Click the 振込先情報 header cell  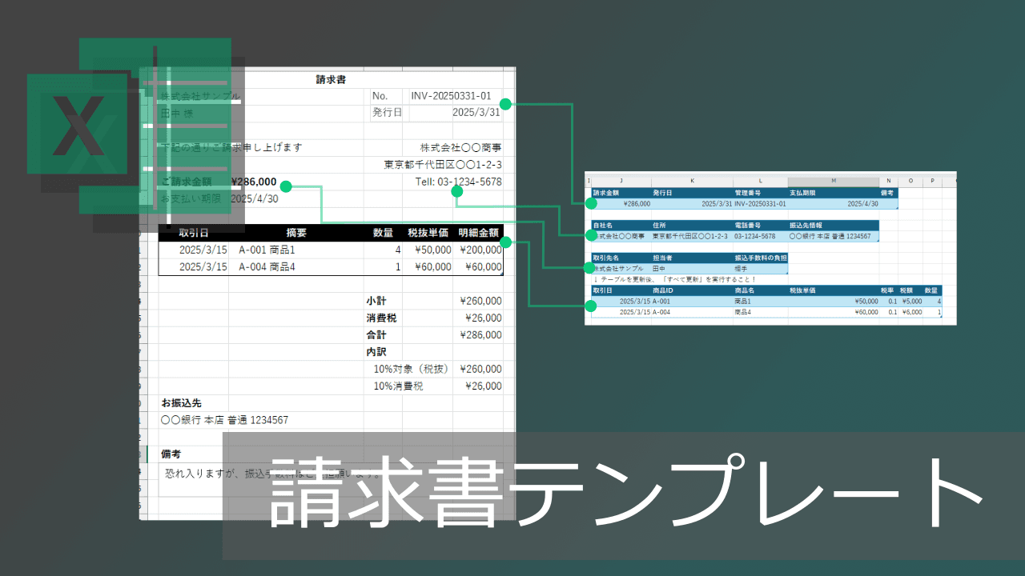pos(806,225)
